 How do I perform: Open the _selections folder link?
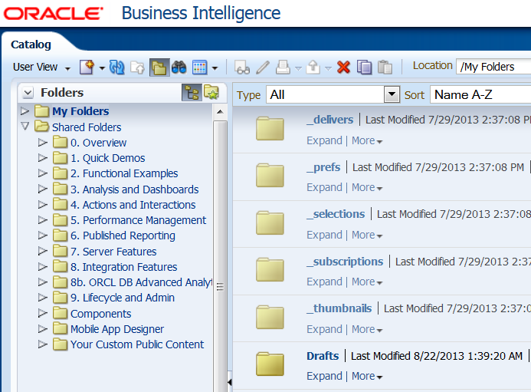pos(336,214)
